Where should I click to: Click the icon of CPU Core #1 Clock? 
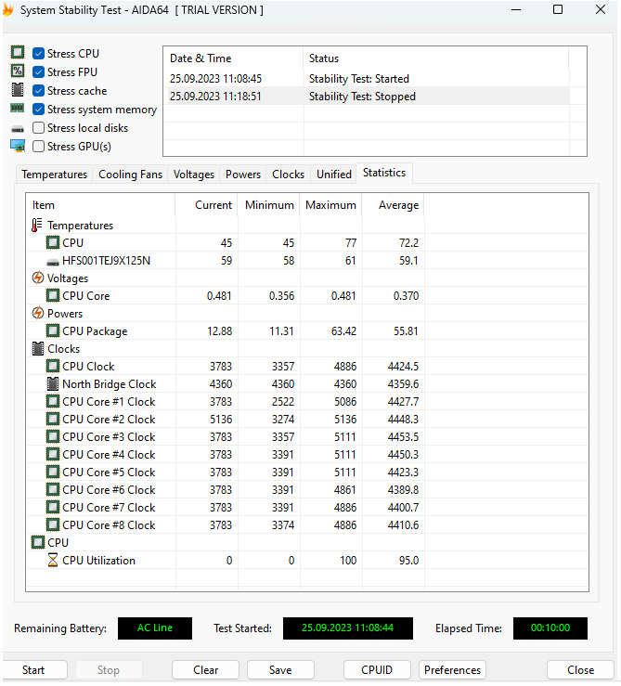(53, 401)
